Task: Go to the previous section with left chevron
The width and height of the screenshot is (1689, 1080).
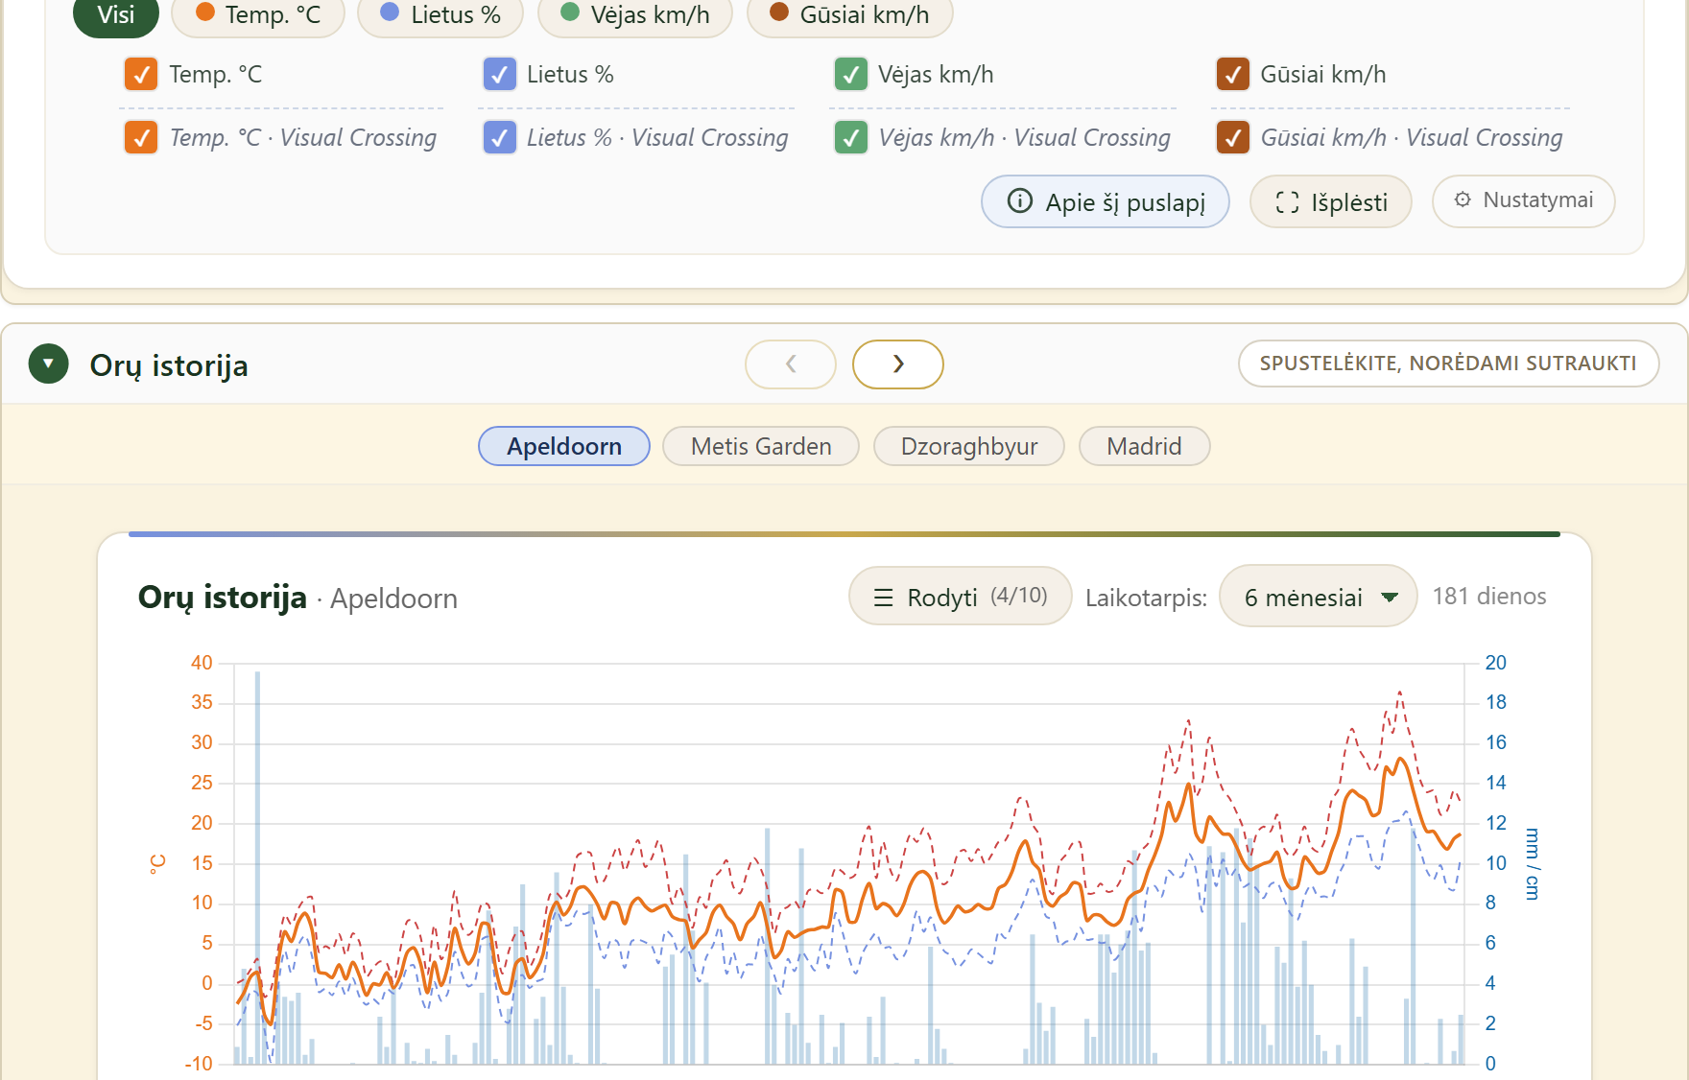Action: [x=791, y=364]
